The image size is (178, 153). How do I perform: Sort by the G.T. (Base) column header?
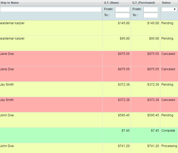(111, 3)
